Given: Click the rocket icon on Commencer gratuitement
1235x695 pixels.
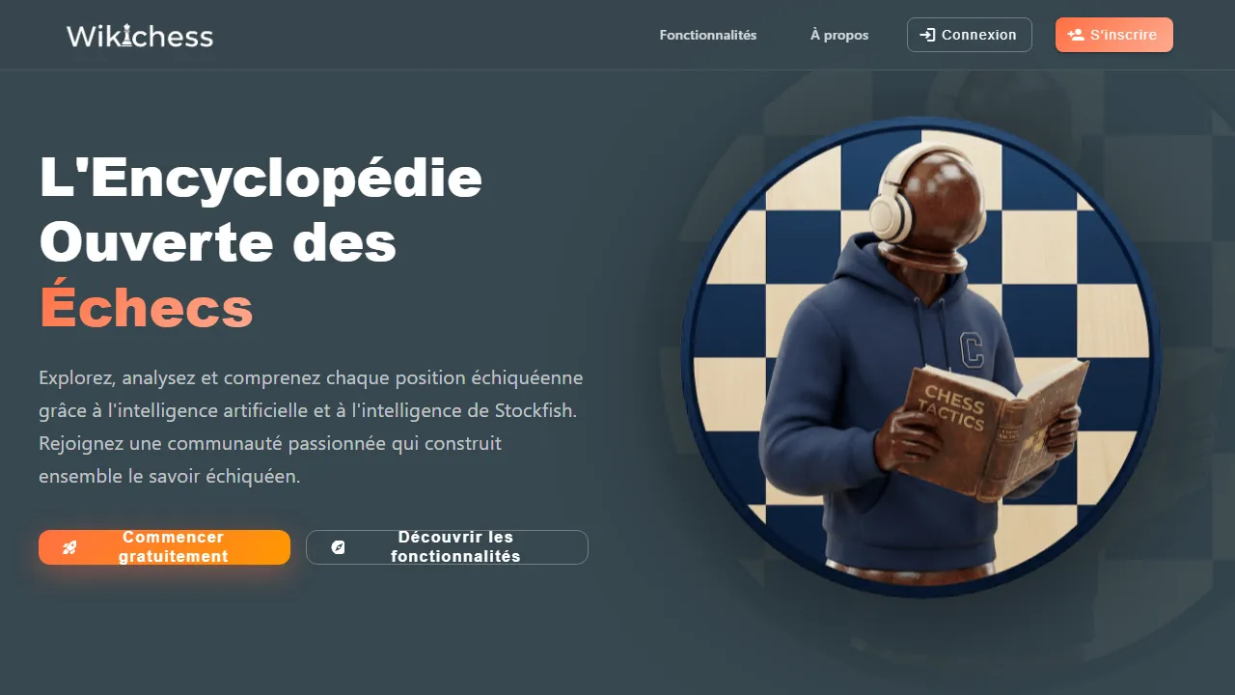Looking at the screenshot, I should pos(69,547).
